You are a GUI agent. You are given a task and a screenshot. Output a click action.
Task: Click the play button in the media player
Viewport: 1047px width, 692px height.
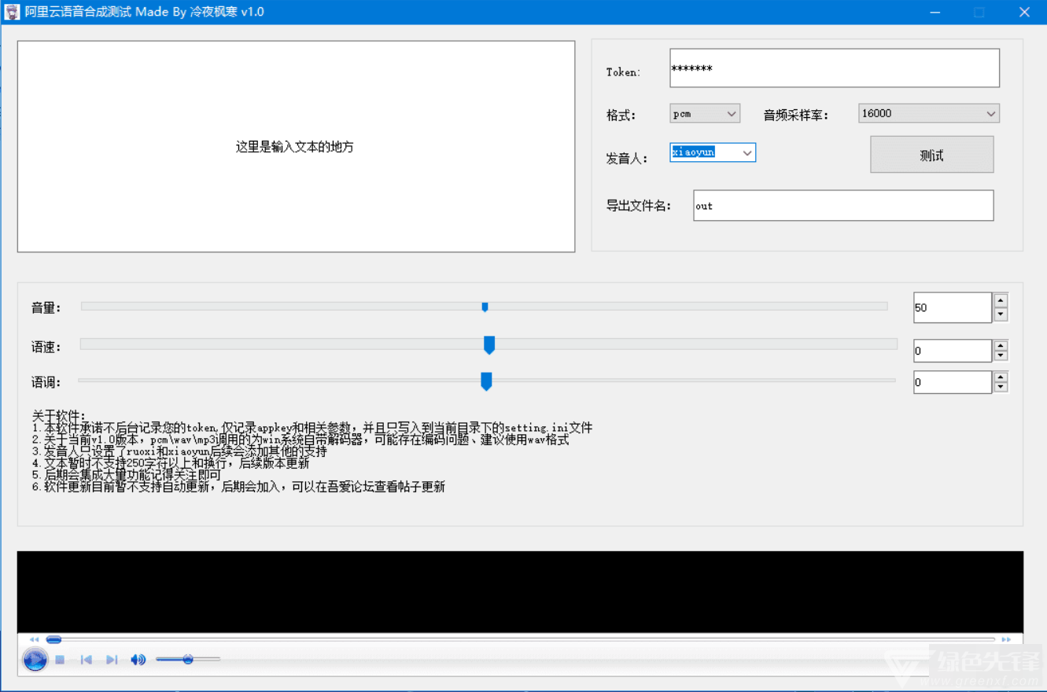35,659
